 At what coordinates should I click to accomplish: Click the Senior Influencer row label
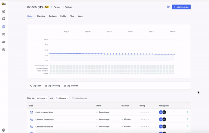click(41, 66)
